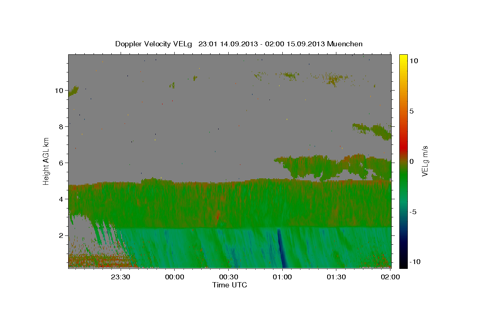Click the height tick label 10
The width and height of the screenshot is (484, 322).
(59, 91)
